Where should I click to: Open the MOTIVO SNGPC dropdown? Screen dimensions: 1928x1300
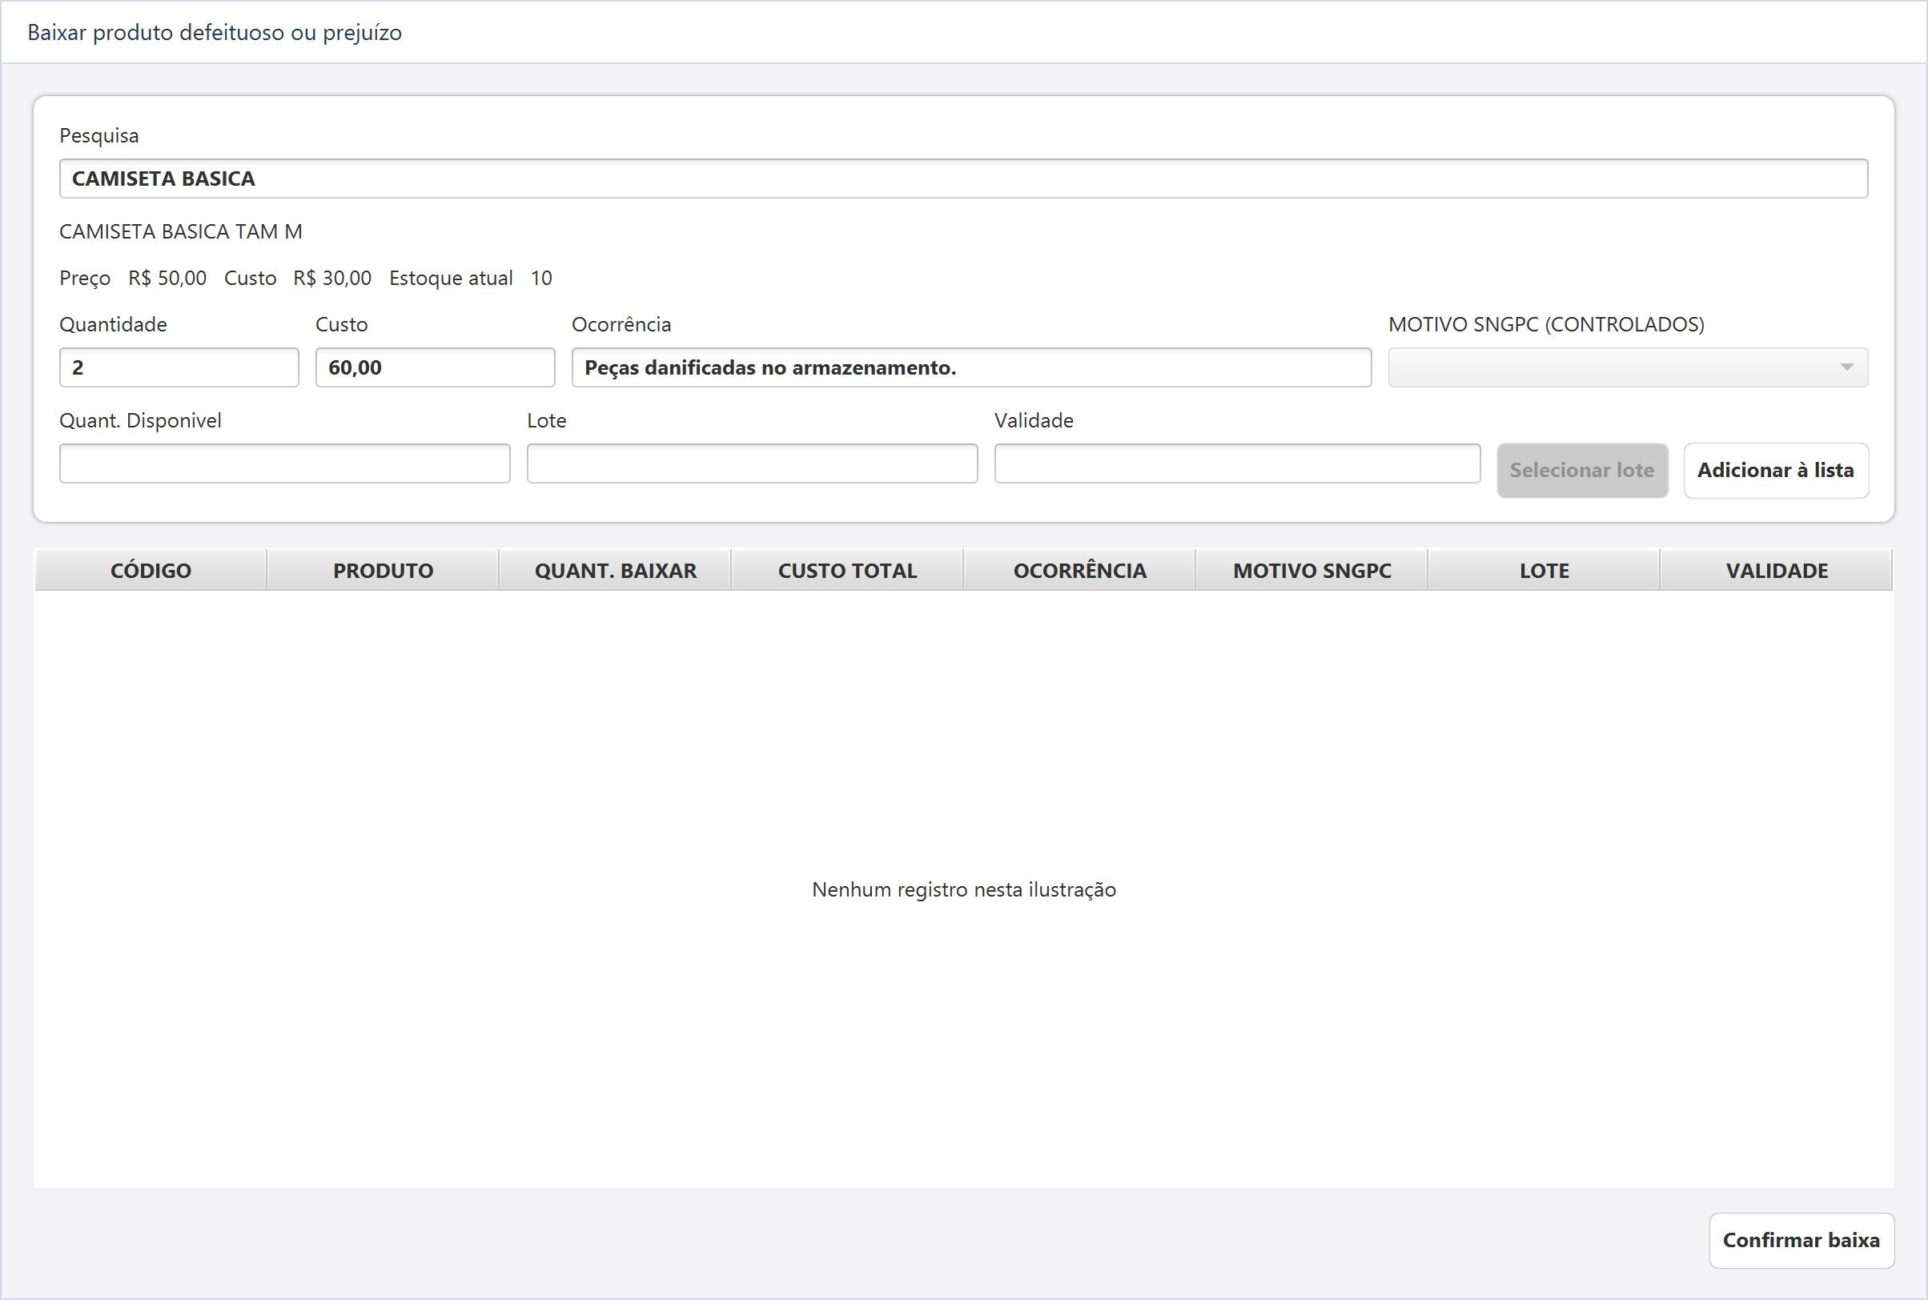coord(1628,367)
